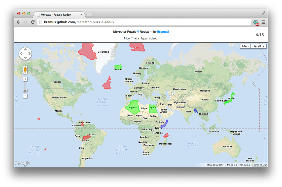The image size is (282, 187).
Task: Select the Pegman street view figure
Action: coord(25,69)
